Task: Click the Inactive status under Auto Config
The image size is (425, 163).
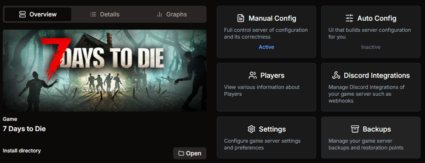Action: 371,47
